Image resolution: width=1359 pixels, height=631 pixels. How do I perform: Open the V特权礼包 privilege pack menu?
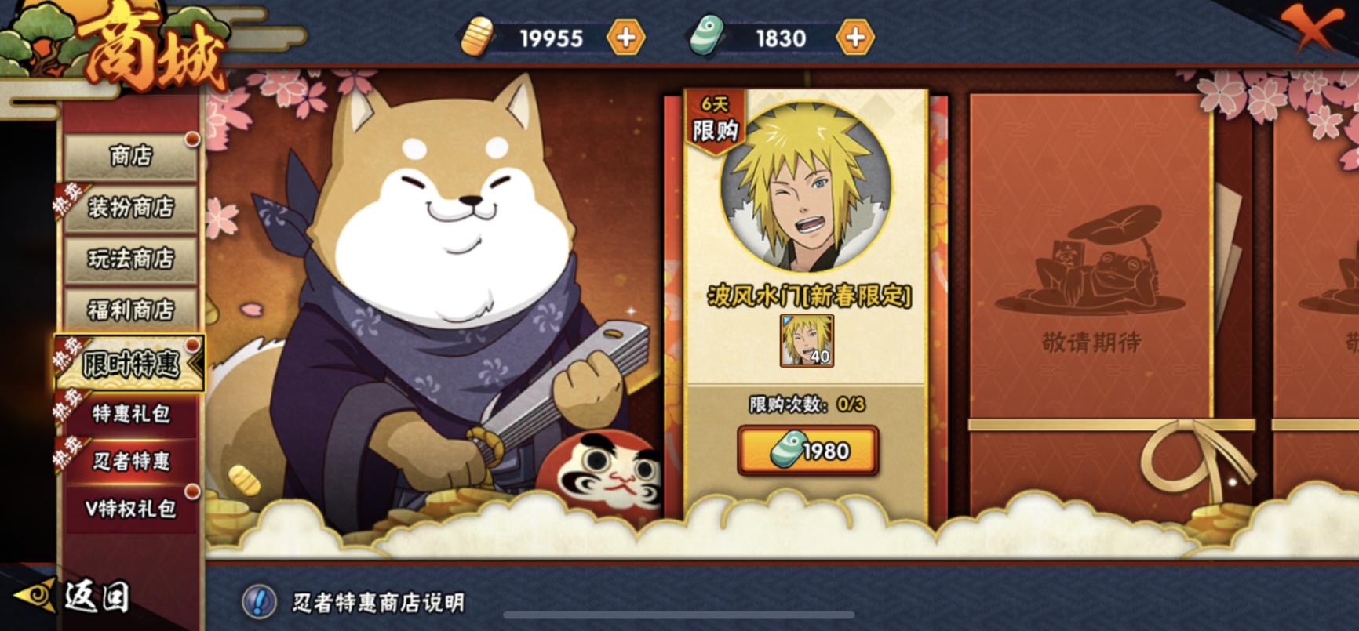131,509
